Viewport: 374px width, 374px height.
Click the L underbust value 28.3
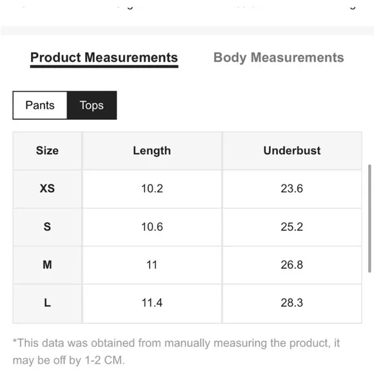[x=292, y=303]
